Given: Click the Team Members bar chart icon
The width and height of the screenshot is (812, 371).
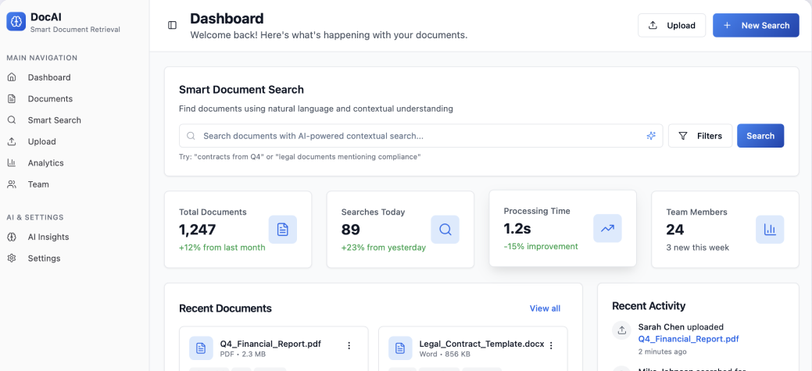Looking at the screenshot, I should coord(770,230).
